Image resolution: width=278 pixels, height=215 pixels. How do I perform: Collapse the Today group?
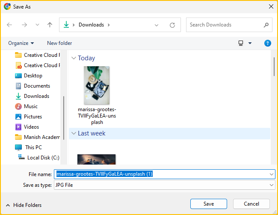[x=74, y=58]
